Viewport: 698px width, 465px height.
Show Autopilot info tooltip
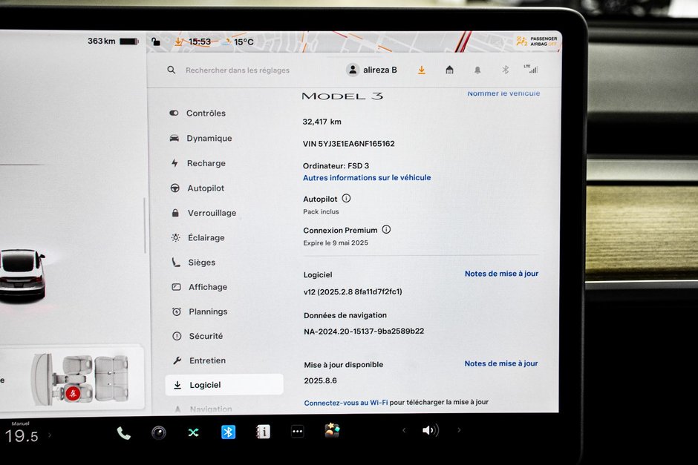point(346,199)
